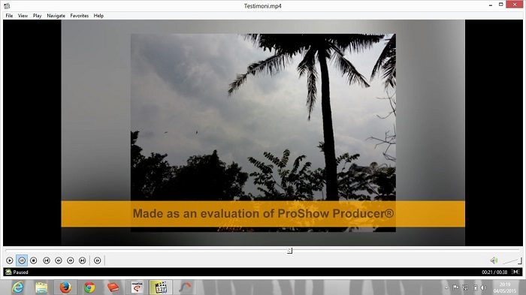The height and width of the screenshot is (295, 526).
Task: Click the video display area
Action: pyautogui.click(x=263, y=133)
